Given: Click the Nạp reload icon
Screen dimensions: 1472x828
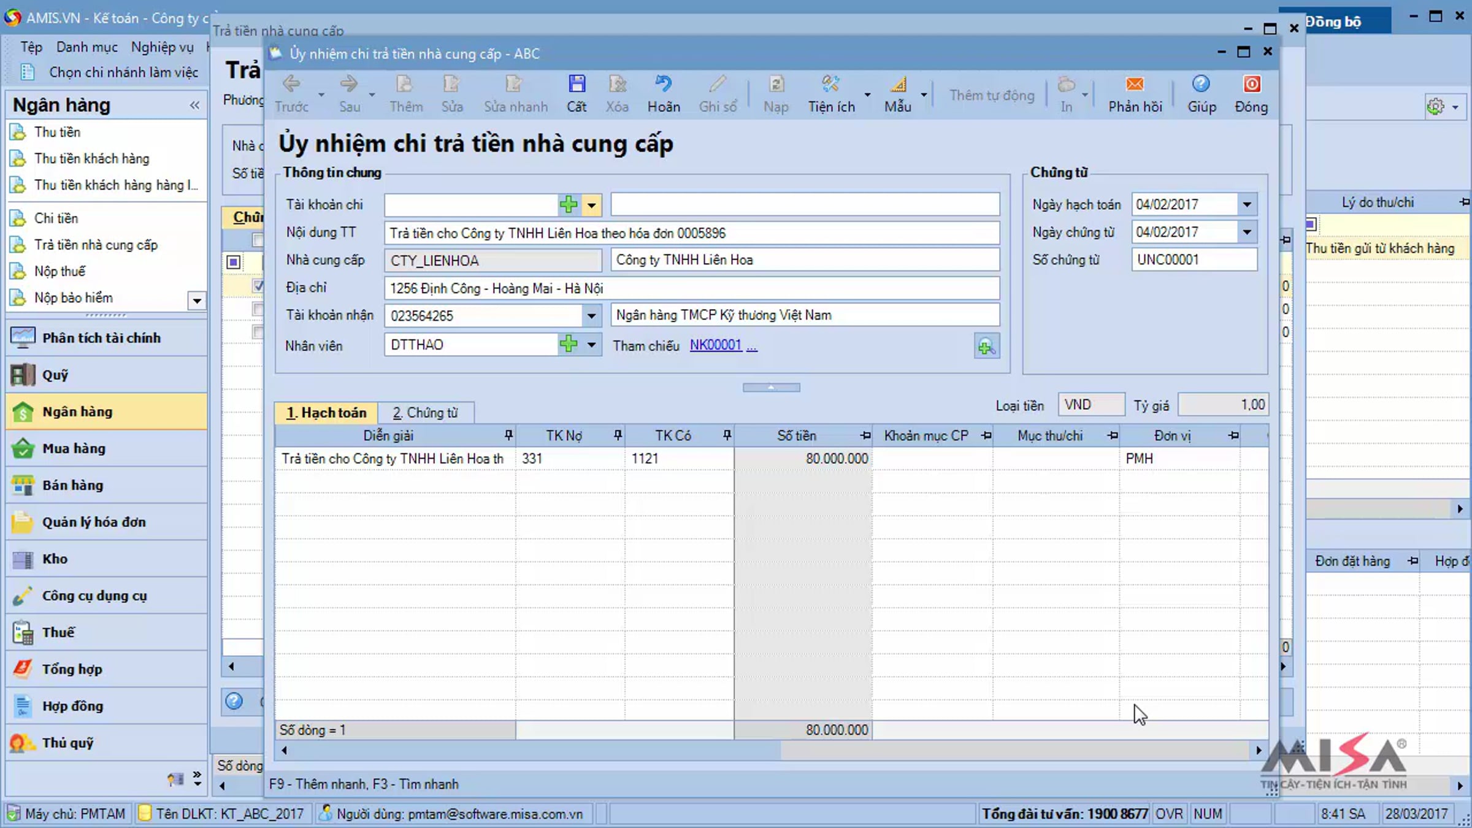Looking at the screenshot, I should point(776,84).
